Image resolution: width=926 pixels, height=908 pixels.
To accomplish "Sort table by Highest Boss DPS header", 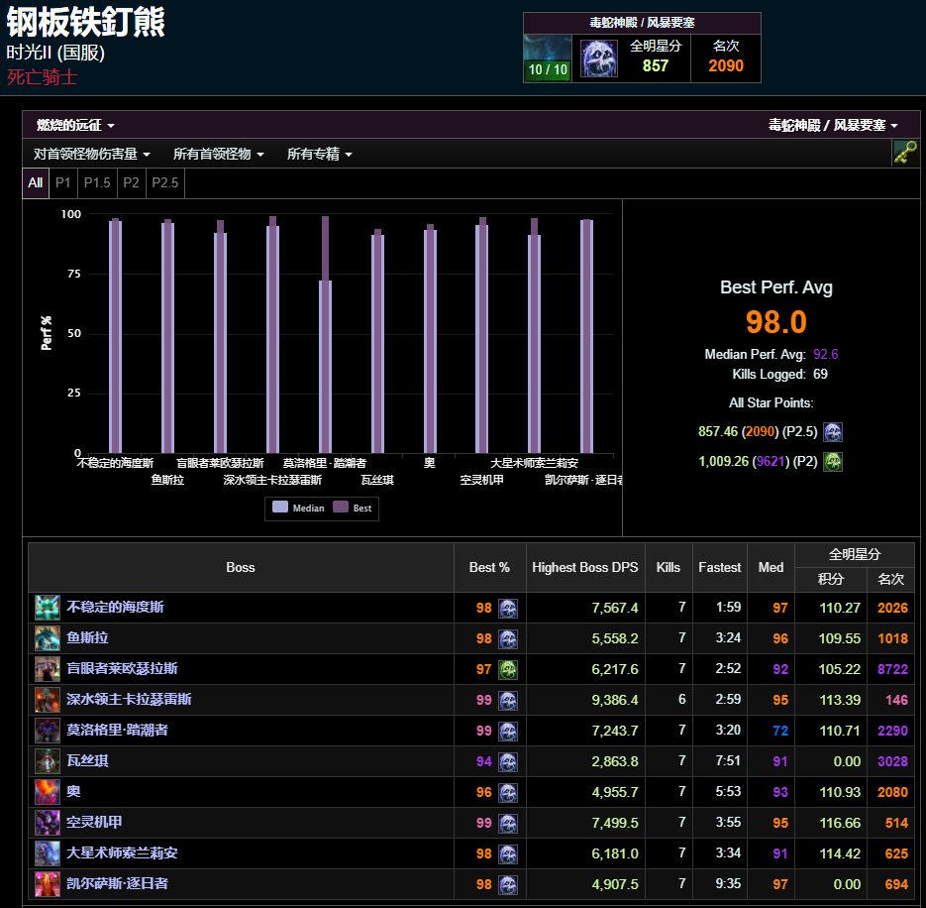I will pos(584,568).
